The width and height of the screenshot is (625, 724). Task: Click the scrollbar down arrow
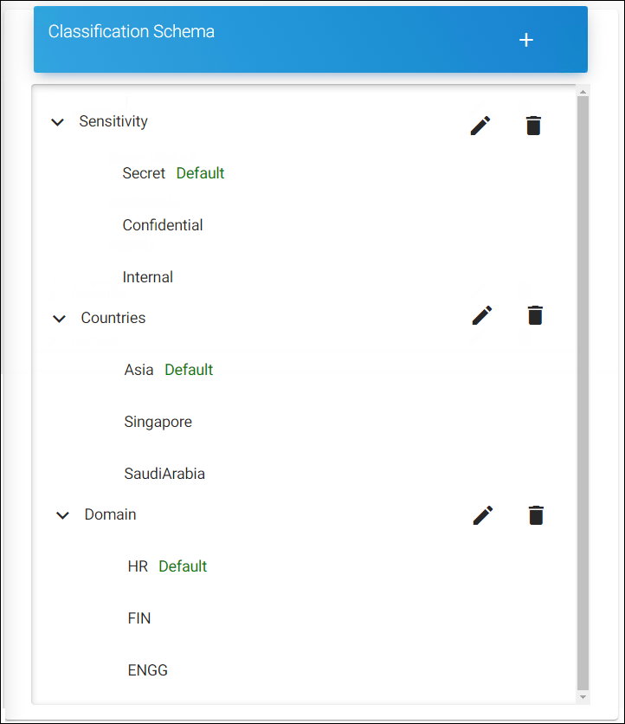point(583,697)
